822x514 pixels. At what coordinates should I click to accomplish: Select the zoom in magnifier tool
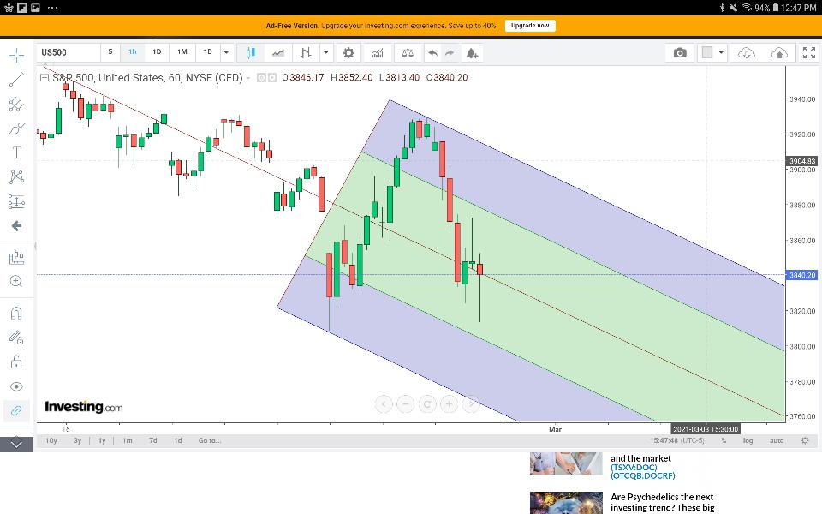click(16, 282)
